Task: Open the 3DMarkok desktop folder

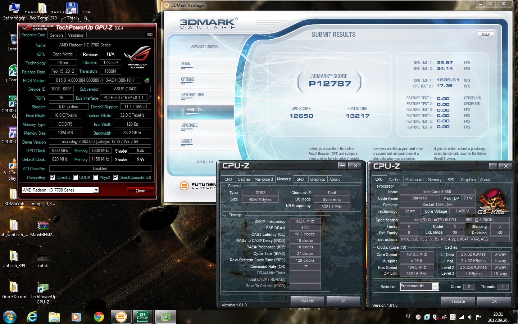Action: pyautogui.click(x=14, y=197)
